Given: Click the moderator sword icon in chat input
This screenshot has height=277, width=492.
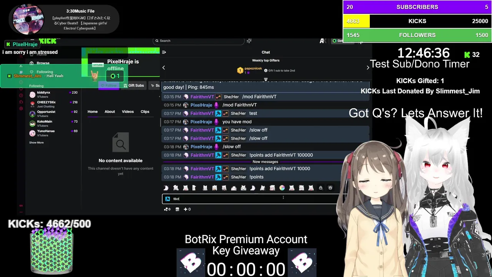Looking at the screenshot, I should click(168, 199).
